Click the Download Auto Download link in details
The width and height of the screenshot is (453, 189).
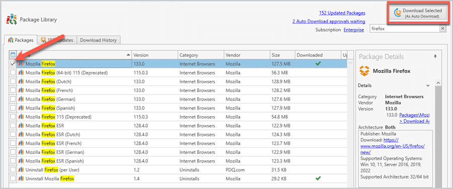tap(414, 121)
